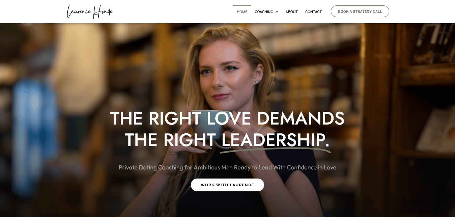Viewport: 455px width, 217px height.
Task: Click the word 'DEMANDS' in the headline
Action: (x=301, y=118)
